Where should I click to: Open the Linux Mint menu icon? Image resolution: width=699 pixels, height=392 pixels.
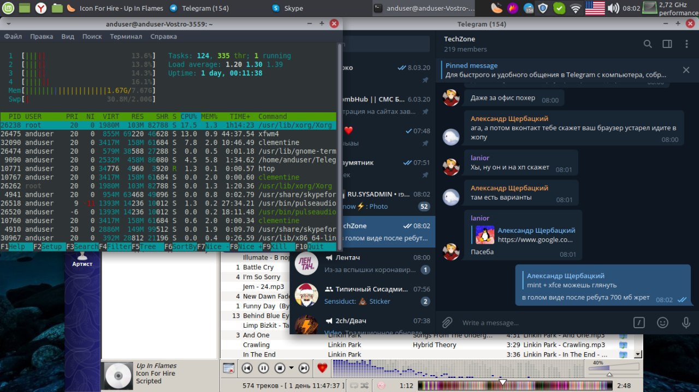pos(7,8)
